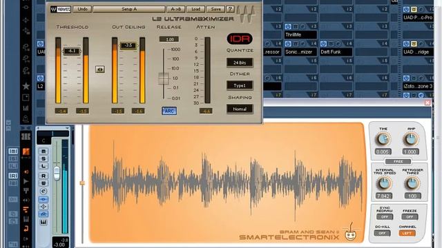Click the orange stacked lines icon in sidebar

(x=26, y=209)
